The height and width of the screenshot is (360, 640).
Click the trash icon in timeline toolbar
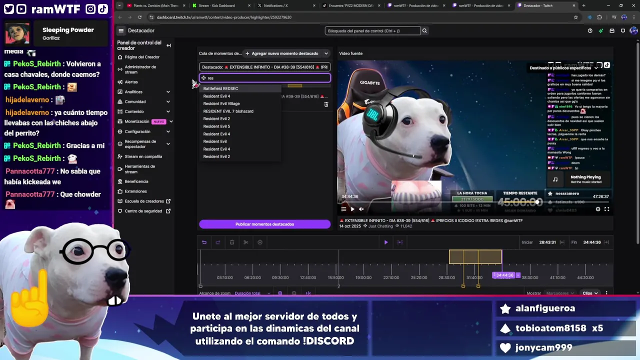pyautogui.click(x=232, y=242)
